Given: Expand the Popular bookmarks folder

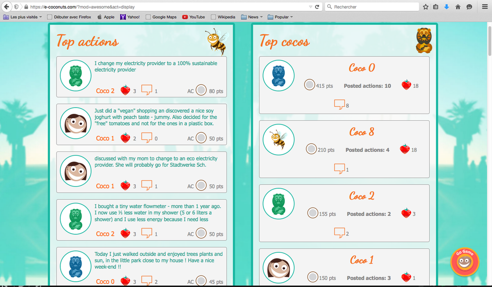Looking at the screenshot, I should click(280, 17).
